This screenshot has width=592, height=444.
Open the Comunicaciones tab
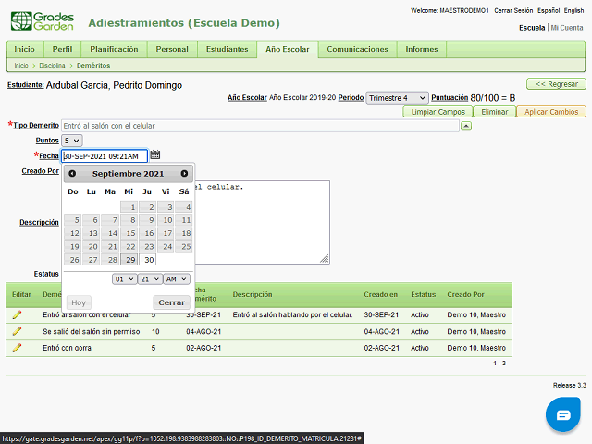(358, 49)
